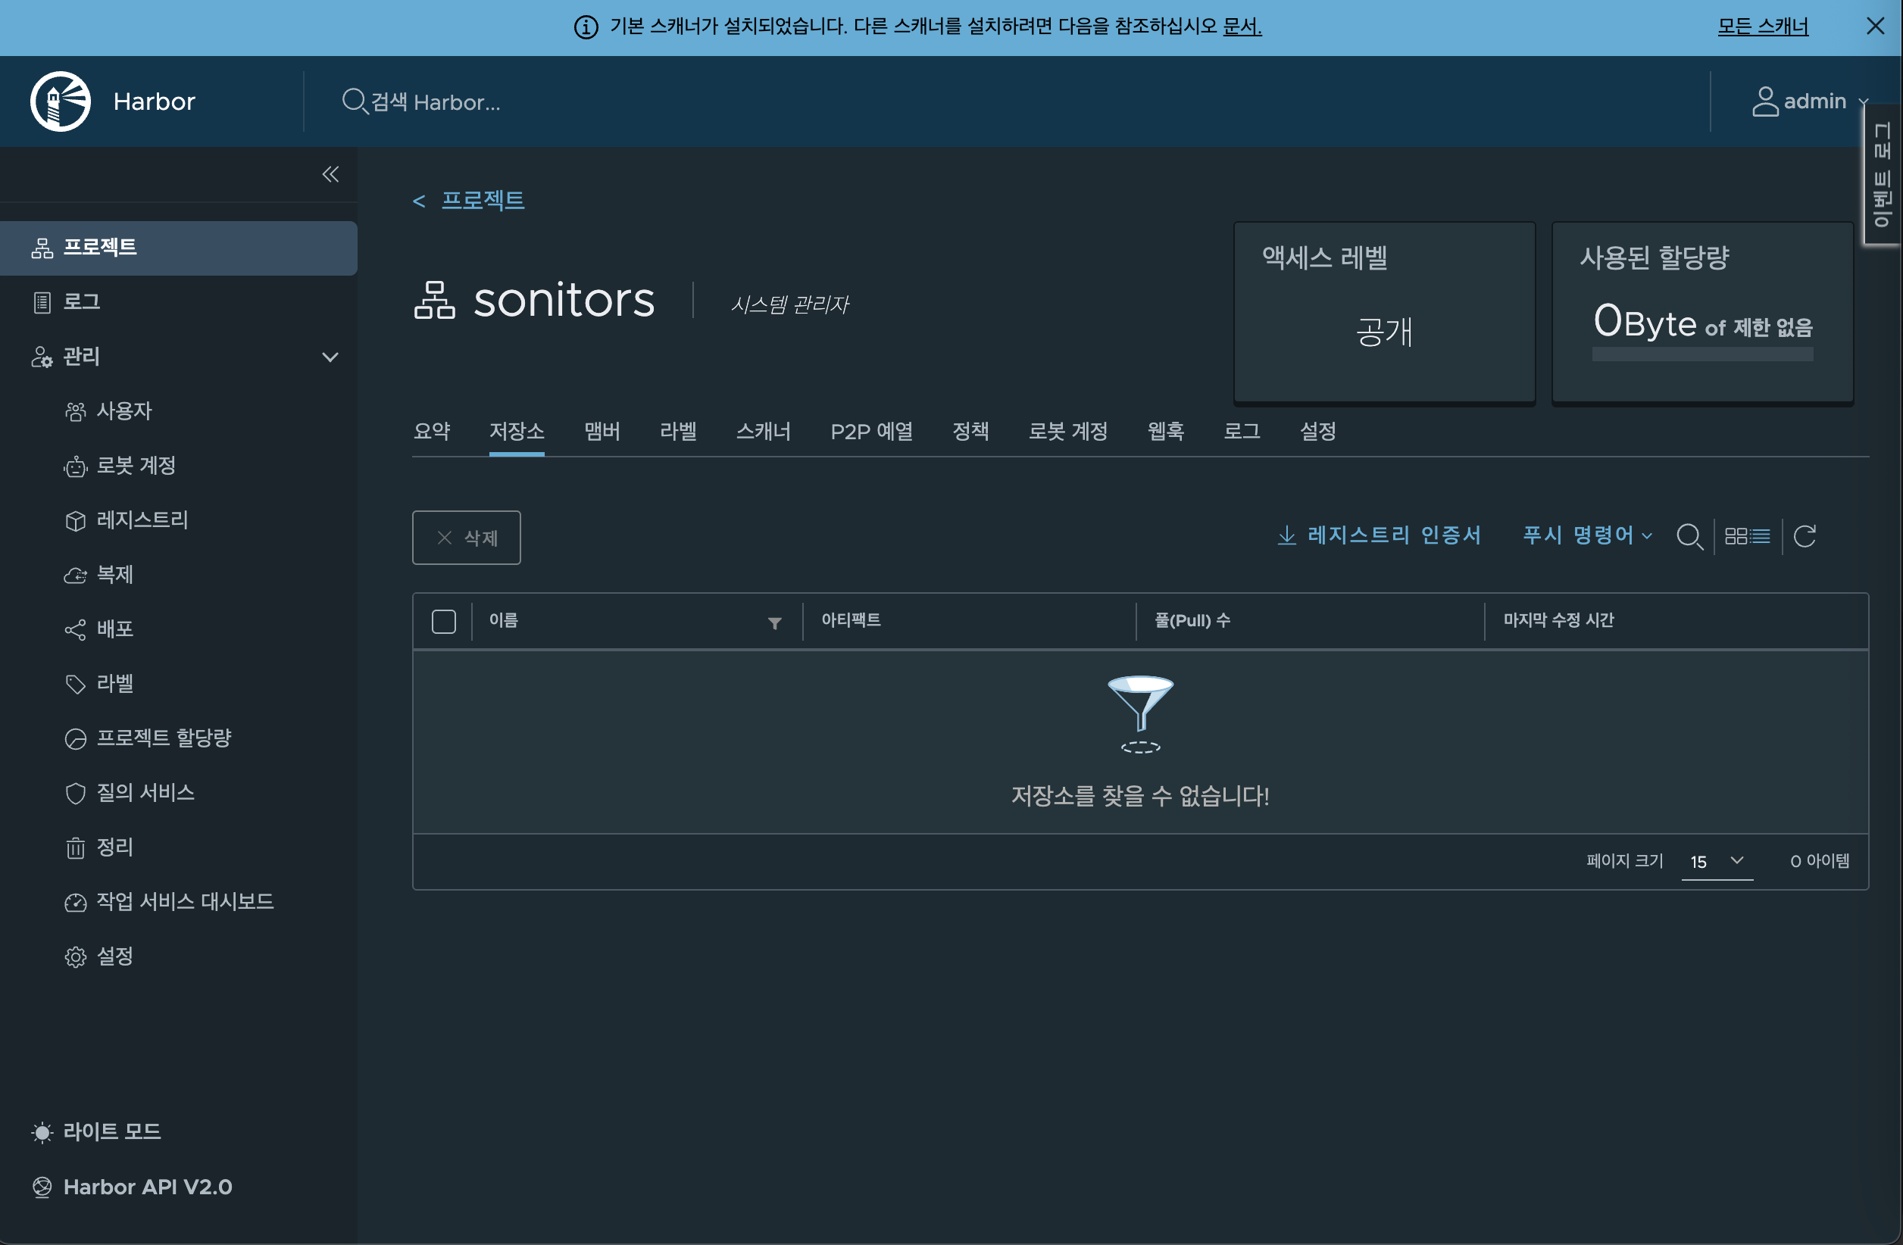
Task: Click the name column filter icon
Action: [x=774, y=623]
